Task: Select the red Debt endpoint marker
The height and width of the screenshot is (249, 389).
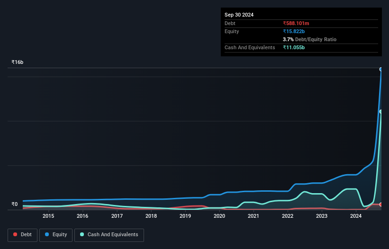Action: (x=381, y=205)
